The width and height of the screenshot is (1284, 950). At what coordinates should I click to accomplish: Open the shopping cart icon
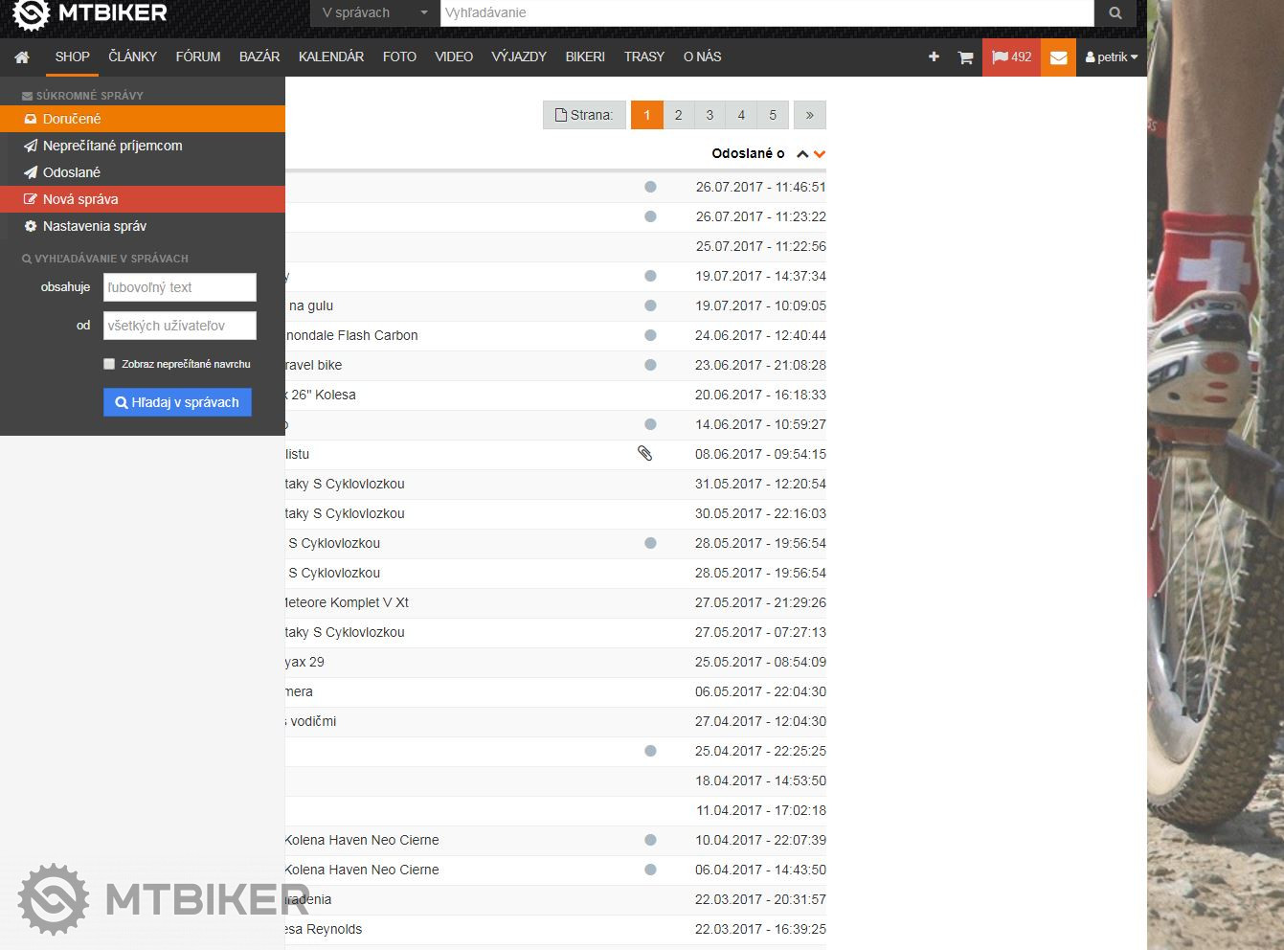click(965, 57)
